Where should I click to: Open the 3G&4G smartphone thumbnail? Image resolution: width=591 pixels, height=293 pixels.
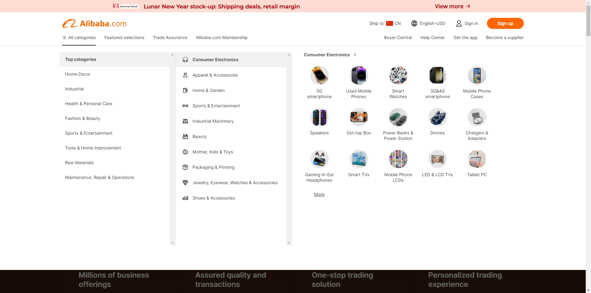[x=437, y=75]
